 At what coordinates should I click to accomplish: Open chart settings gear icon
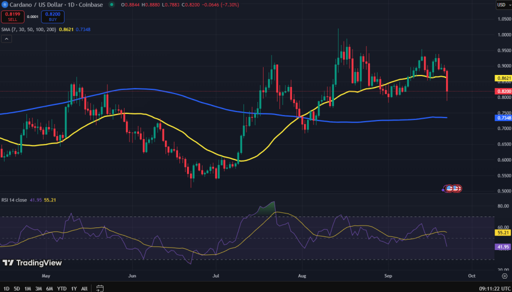coord(504,275)
